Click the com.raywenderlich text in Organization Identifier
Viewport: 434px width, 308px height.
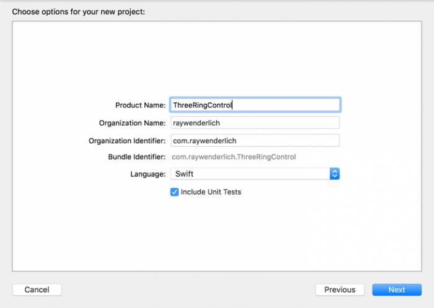(205, 141)
